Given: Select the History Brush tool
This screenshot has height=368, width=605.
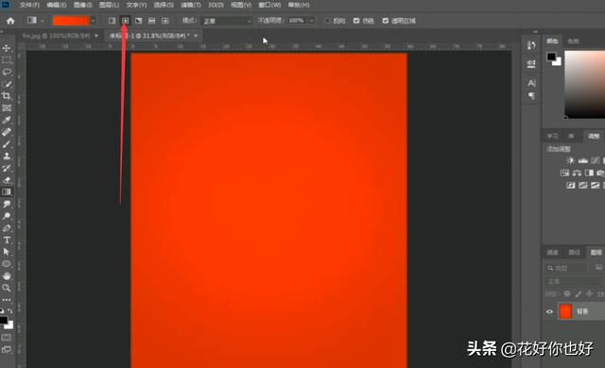Looking at the screenshot, I should [7, 168].
